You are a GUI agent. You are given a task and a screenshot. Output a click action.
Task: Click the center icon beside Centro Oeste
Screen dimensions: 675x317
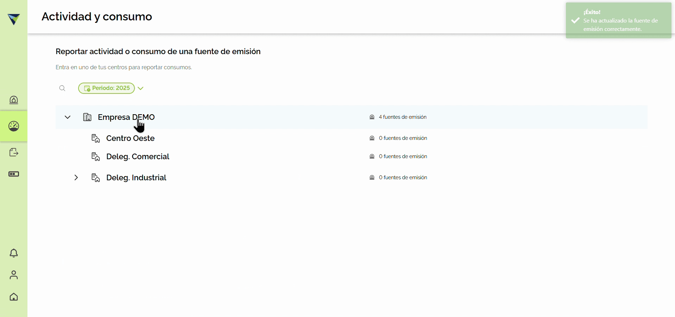click(96, 138)
